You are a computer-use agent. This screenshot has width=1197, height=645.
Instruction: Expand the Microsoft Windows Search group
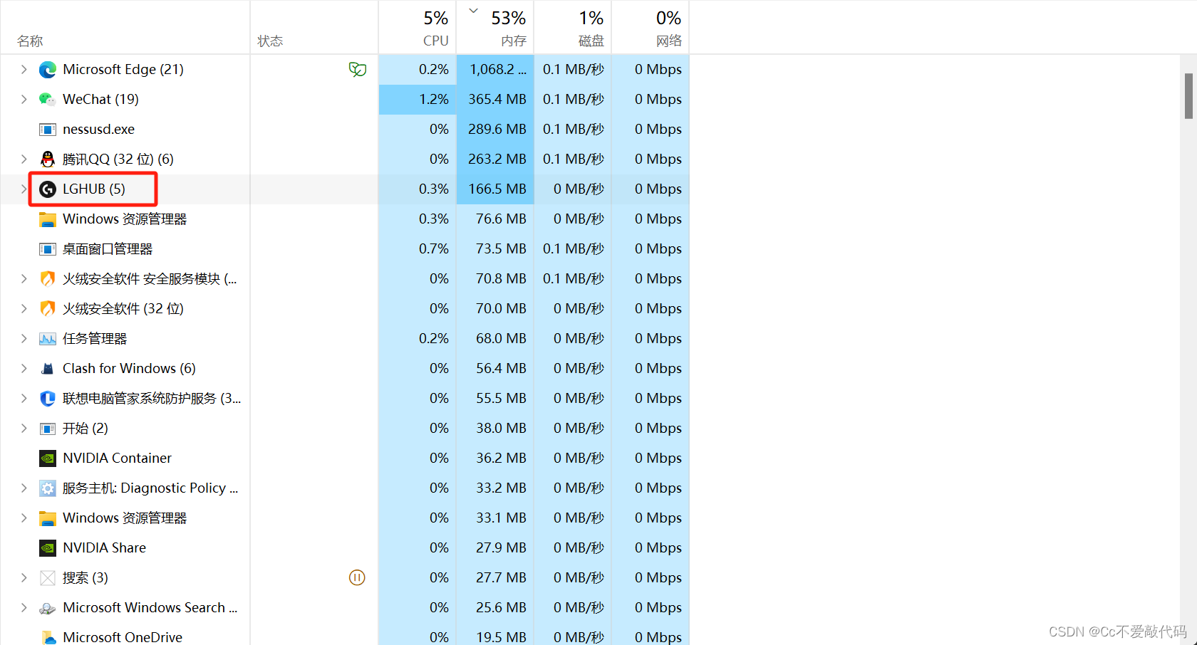(x=24, y=608)
